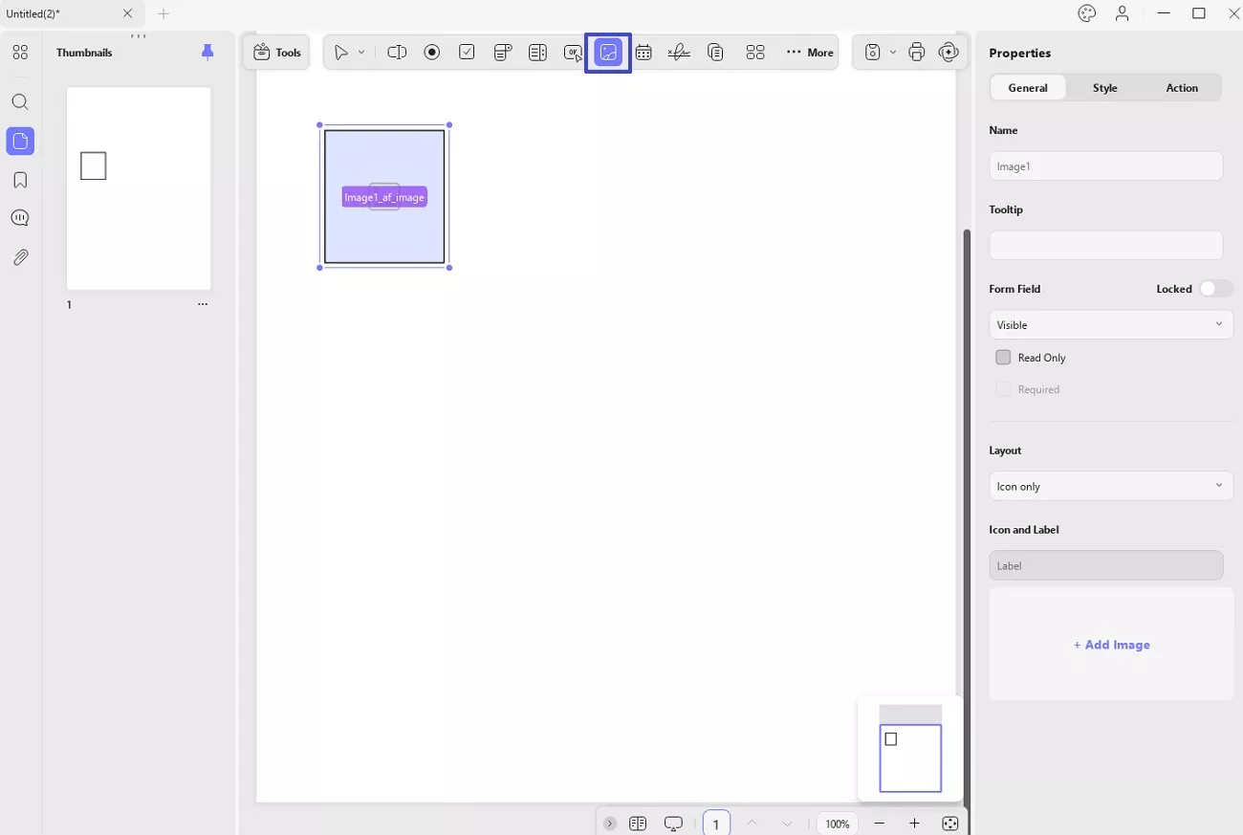Select the Text Field form tool

point(397,53)
